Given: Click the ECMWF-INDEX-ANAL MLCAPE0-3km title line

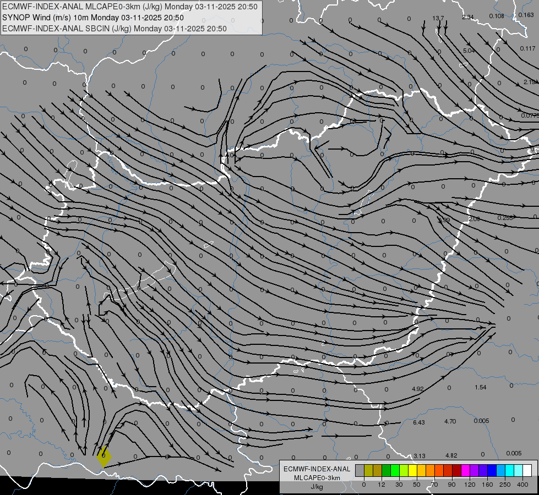Looking at the screenshot, I should (130, 7).
